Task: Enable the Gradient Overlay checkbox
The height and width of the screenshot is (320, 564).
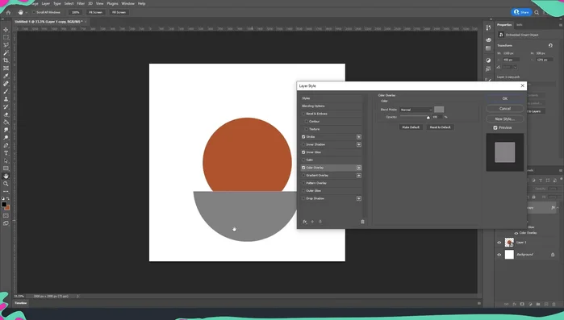Action: 303,176
